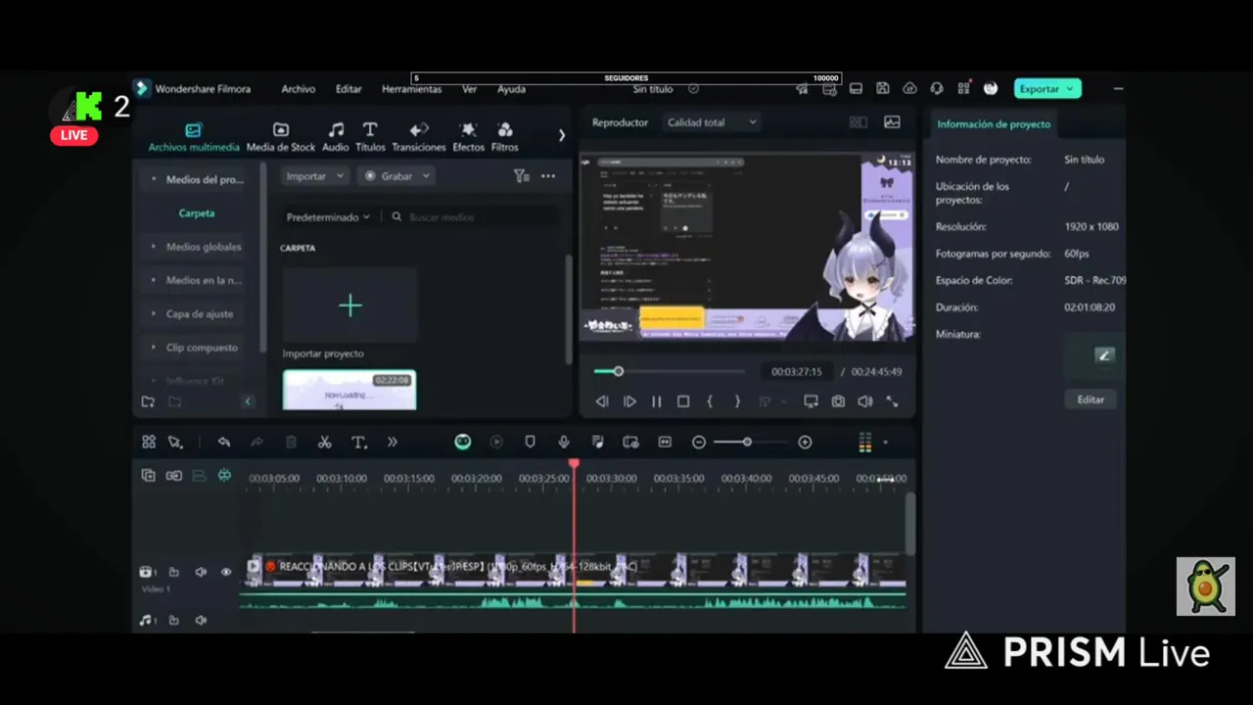The width and height of the screenshot is (1253, 705).
Task: Mute the audio track
Action: [201, 620]
